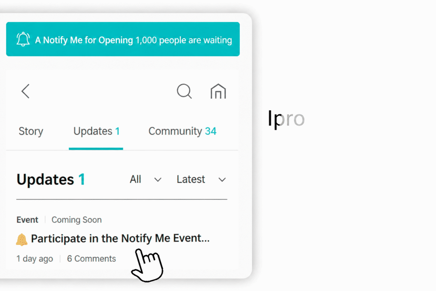The image size is (436, 291).
Task: Open the Latest sorting dropdown
Action: click(x=201, y=179)
